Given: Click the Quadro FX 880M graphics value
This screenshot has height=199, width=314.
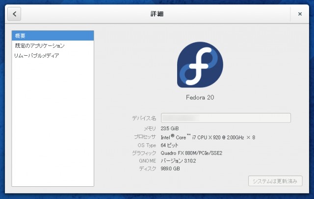Looking at the screenshot, I should click(x=191, y=153).
